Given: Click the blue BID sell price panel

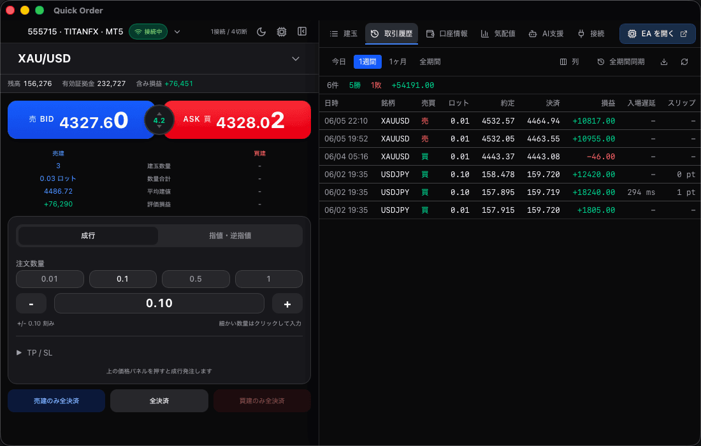Looking at the screenshot, I should coord(82,120).
